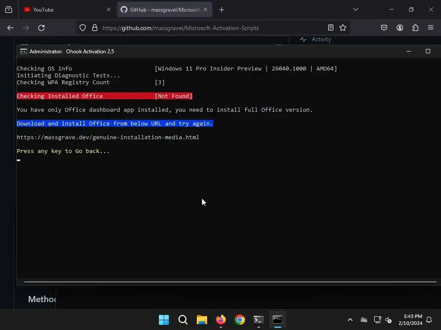
Task: Click the massgrave.dev genuine-installation-media URL
Action: click(108, 137)
